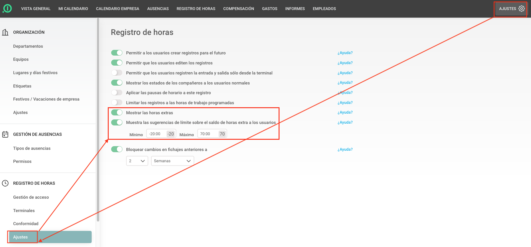Click the Ajustes gear icon

(x=522, y=9)
